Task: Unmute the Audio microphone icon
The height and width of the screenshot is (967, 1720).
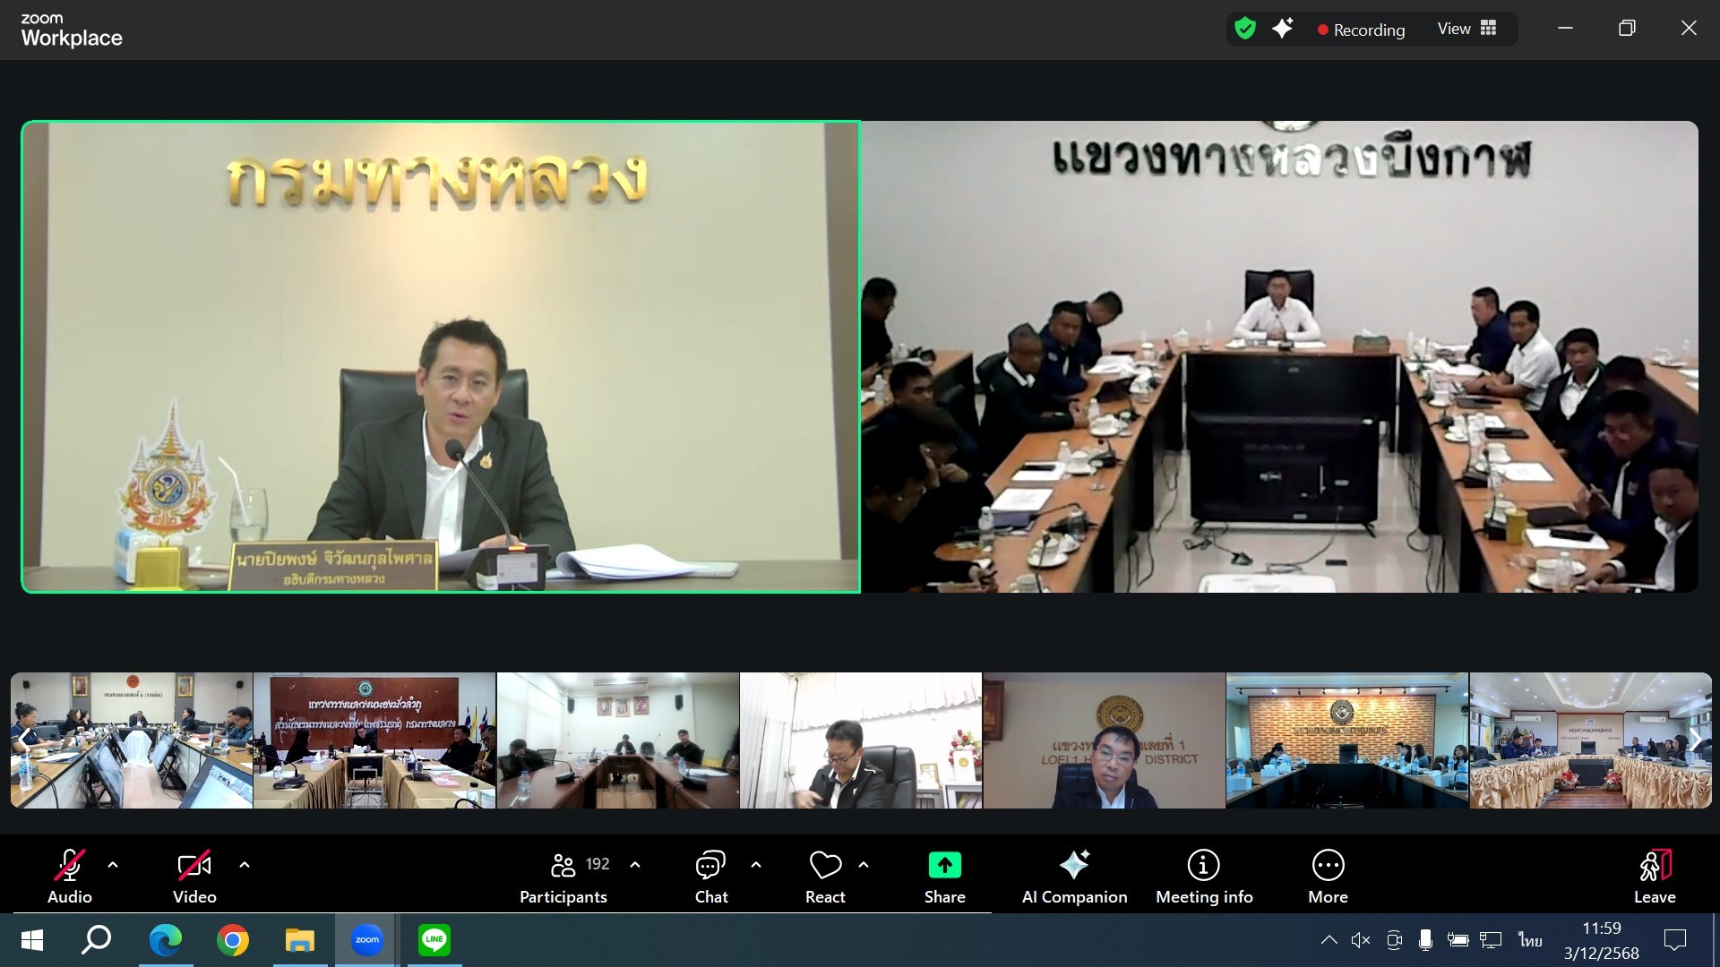Action: click(70, 866)
